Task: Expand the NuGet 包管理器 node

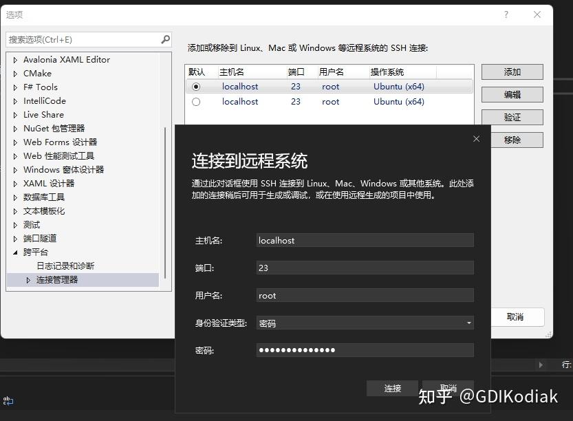Action: (x=15, y=128)
